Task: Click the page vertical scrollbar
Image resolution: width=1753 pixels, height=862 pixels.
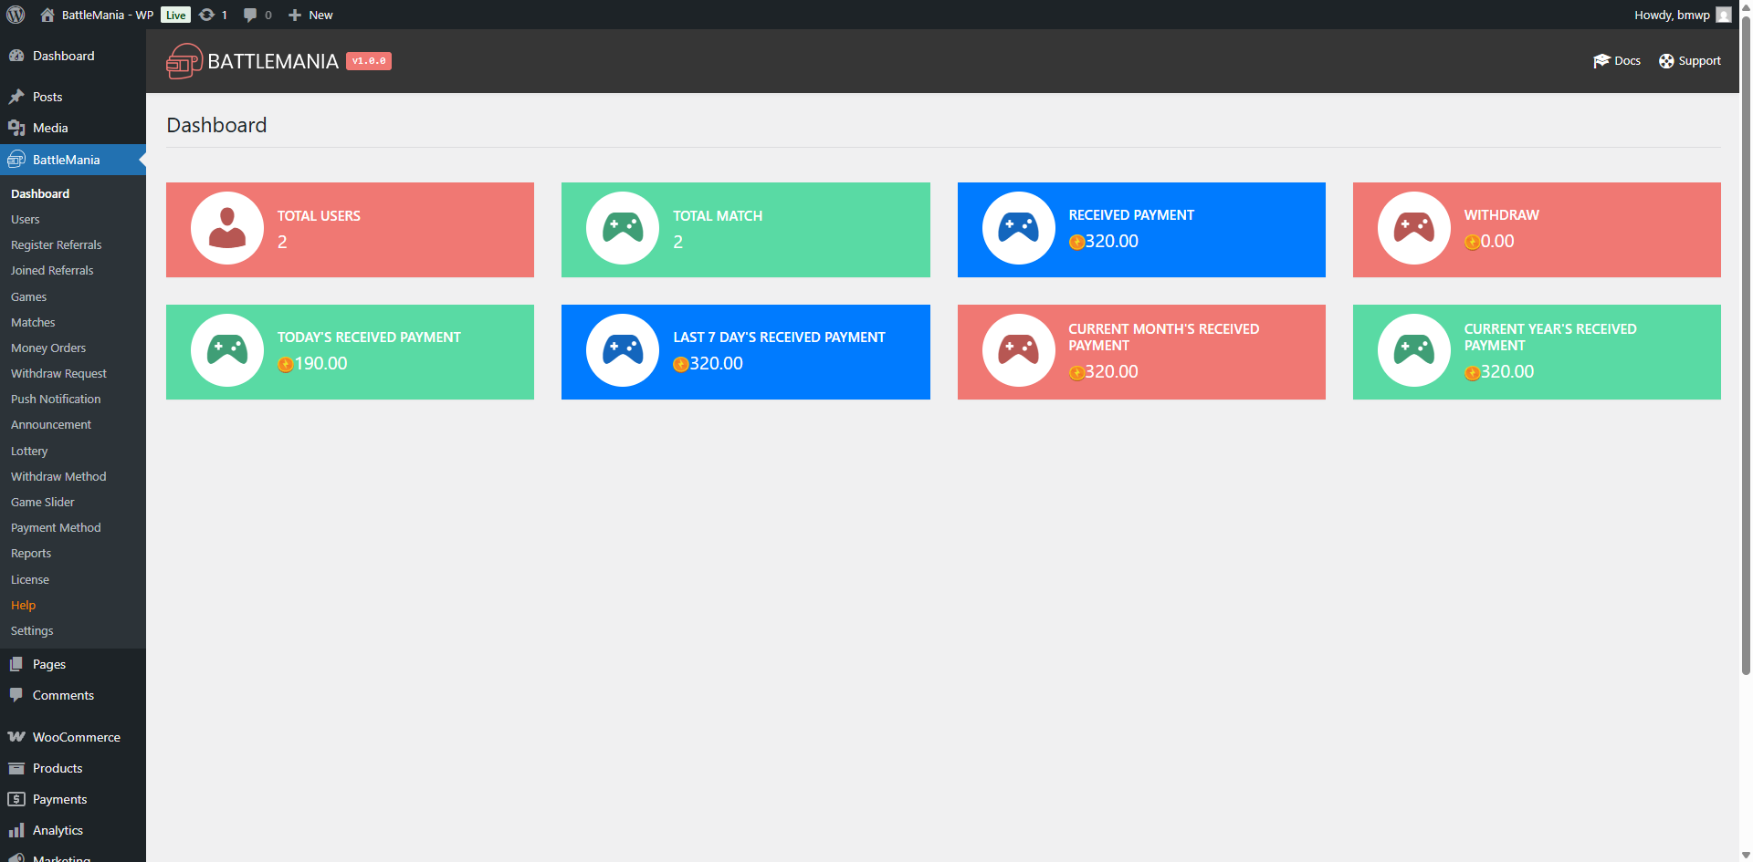Action: 1746,347
